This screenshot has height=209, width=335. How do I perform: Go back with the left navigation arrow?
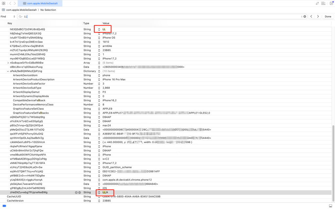(10, 3)
